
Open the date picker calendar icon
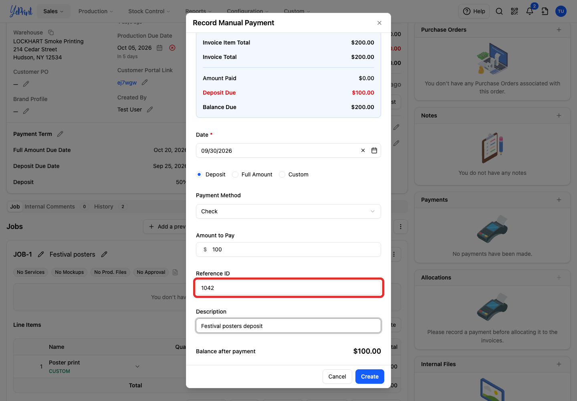[x=374, y=150]
